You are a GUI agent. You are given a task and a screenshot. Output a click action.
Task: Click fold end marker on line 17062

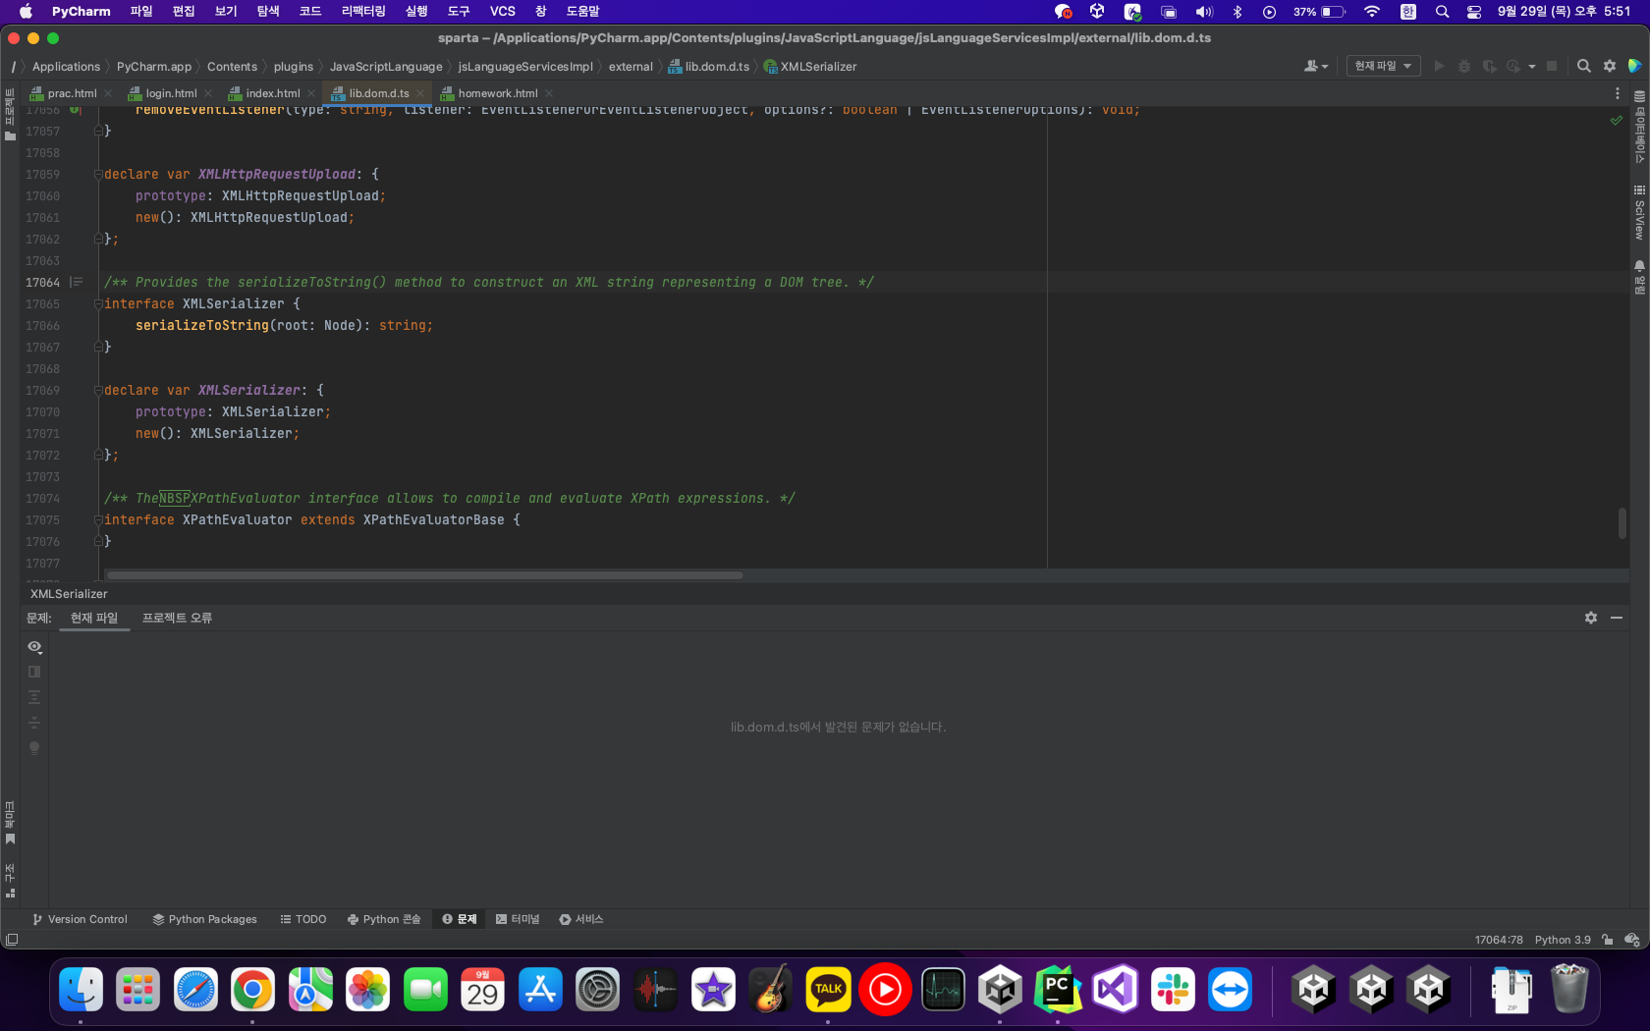98,239
